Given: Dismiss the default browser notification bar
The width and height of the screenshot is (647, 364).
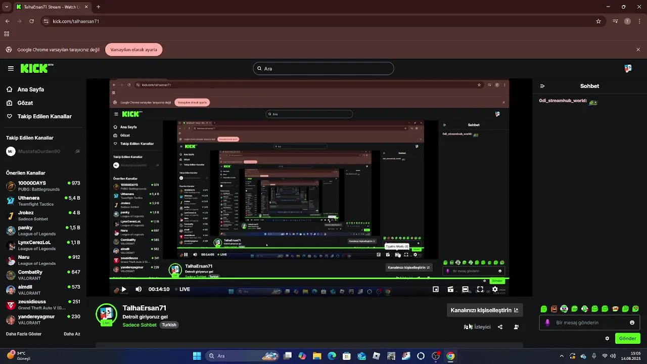Looking at the screenshot, I should (x=638, y=50).
